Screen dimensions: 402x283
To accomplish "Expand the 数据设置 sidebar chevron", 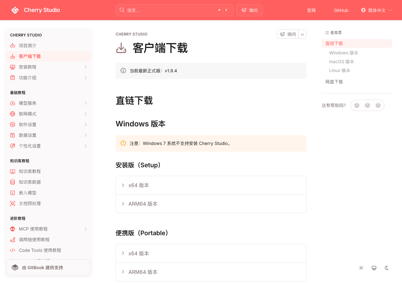I will 85,135.
